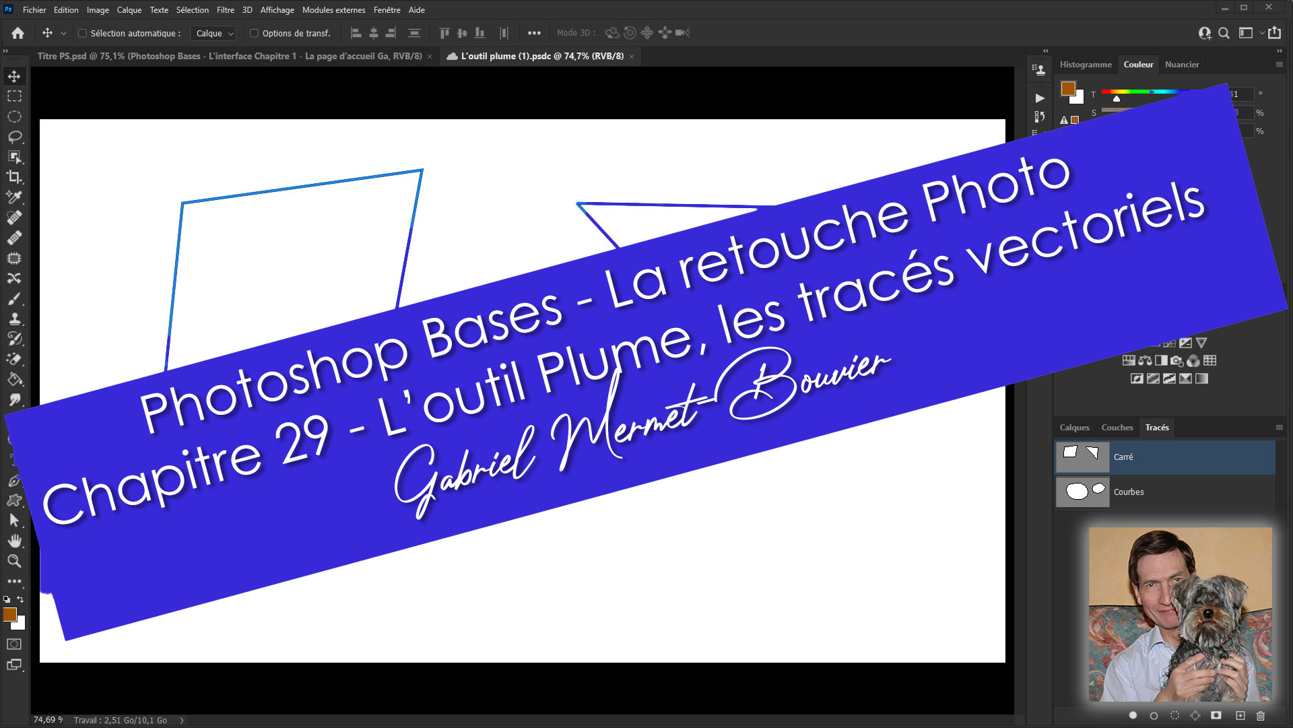
Task: Enable Sélection automatique checkbox
Action: coord(82,33)
